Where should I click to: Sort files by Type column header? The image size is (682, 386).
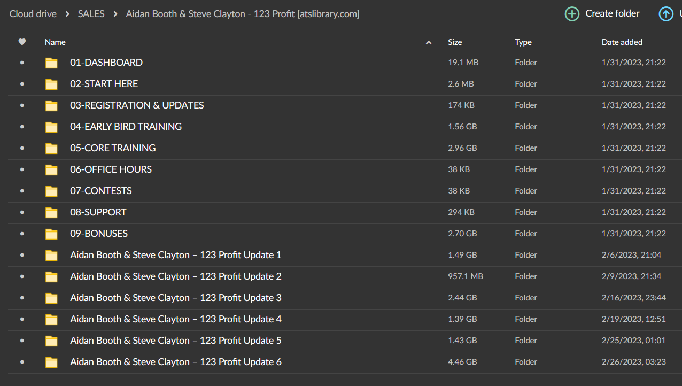[x=523, y=42]
